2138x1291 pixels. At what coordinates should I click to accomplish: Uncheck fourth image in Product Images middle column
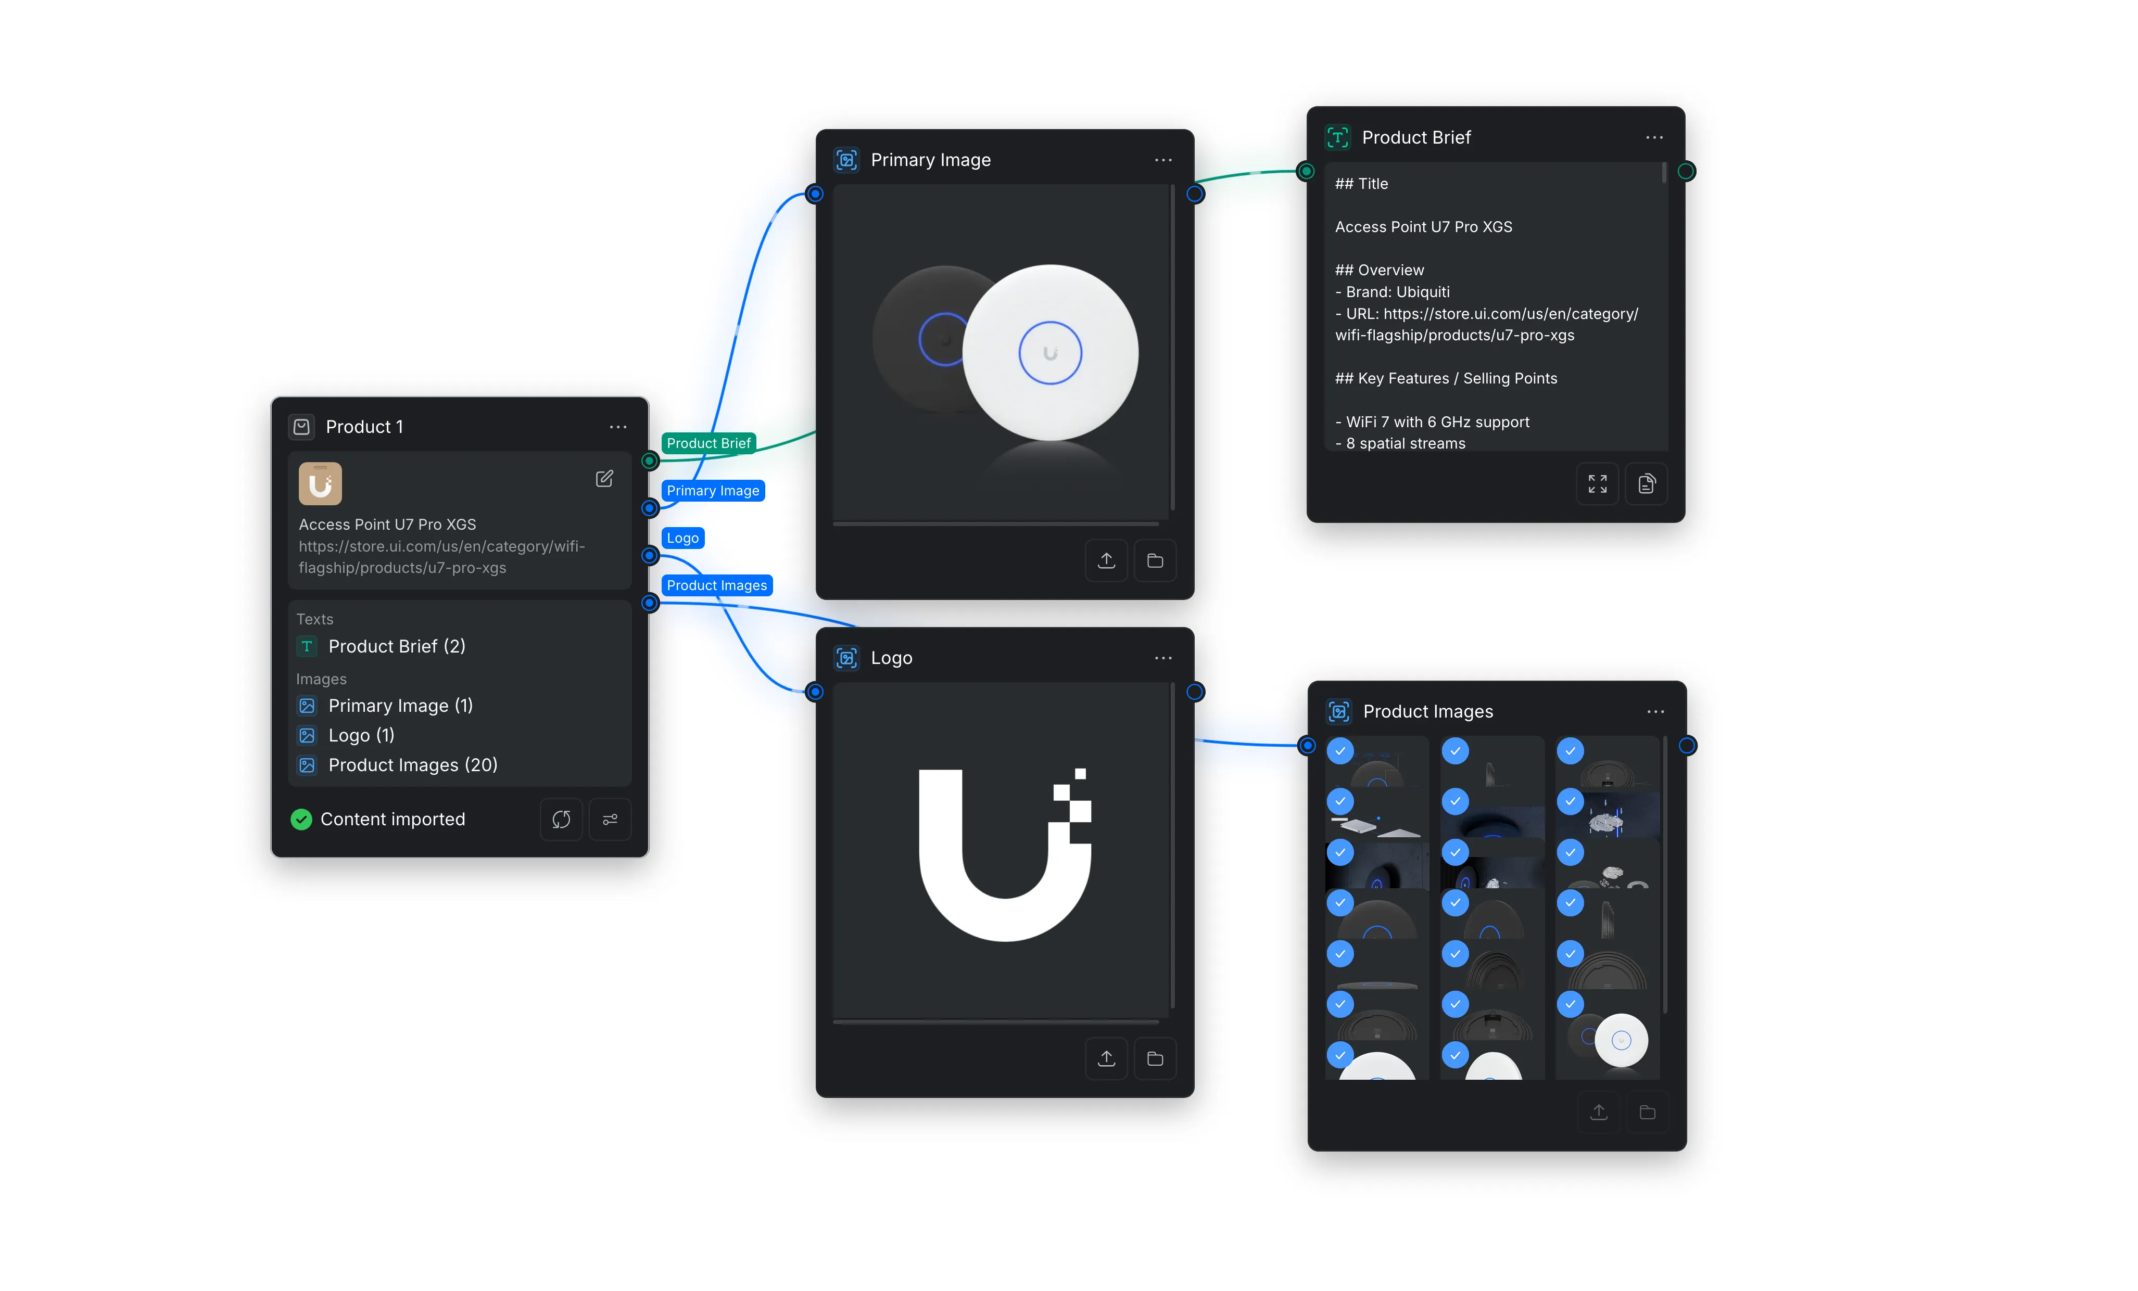click(1455, 903)
